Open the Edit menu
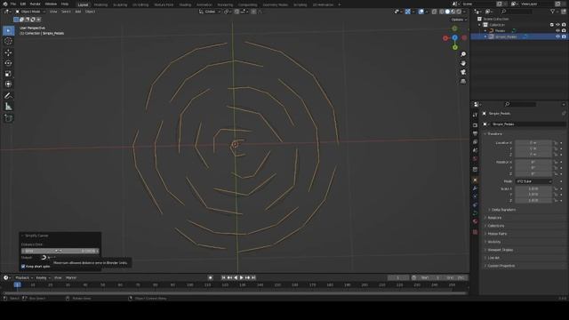Screen dimensions: 569x320 23,4
